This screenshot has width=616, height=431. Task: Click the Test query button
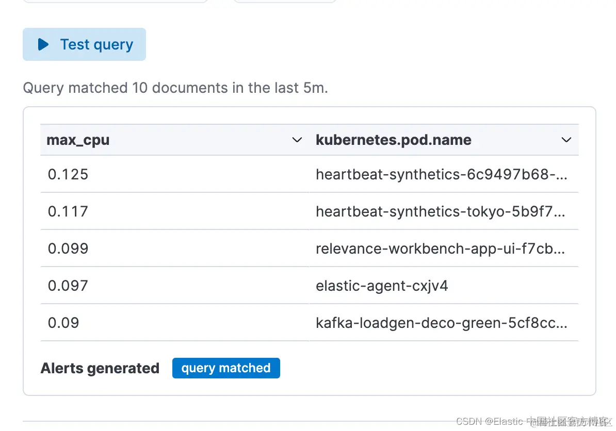coord(85,45)
